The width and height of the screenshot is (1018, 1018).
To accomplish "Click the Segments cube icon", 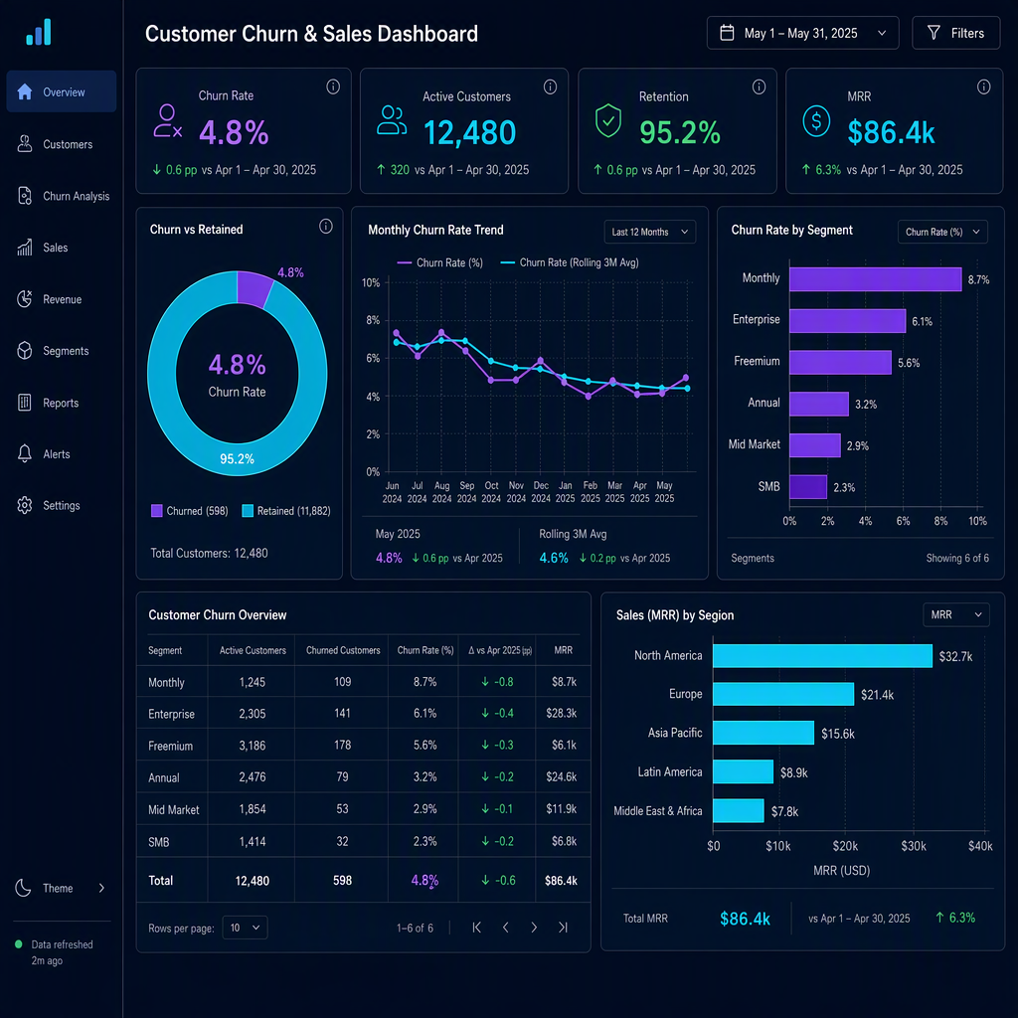I will (x=25, y=351).
